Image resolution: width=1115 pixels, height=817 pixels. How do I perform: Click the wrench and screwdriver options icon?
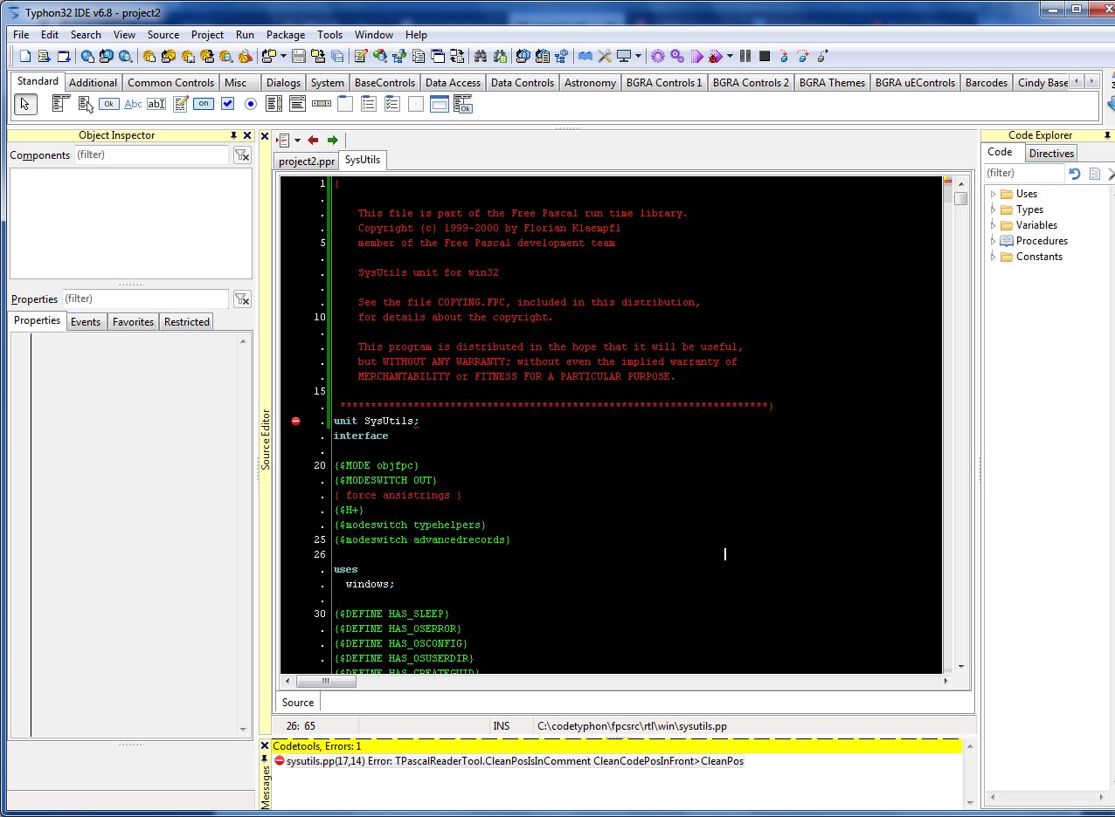pyautogui.click(x=605, y=56)
